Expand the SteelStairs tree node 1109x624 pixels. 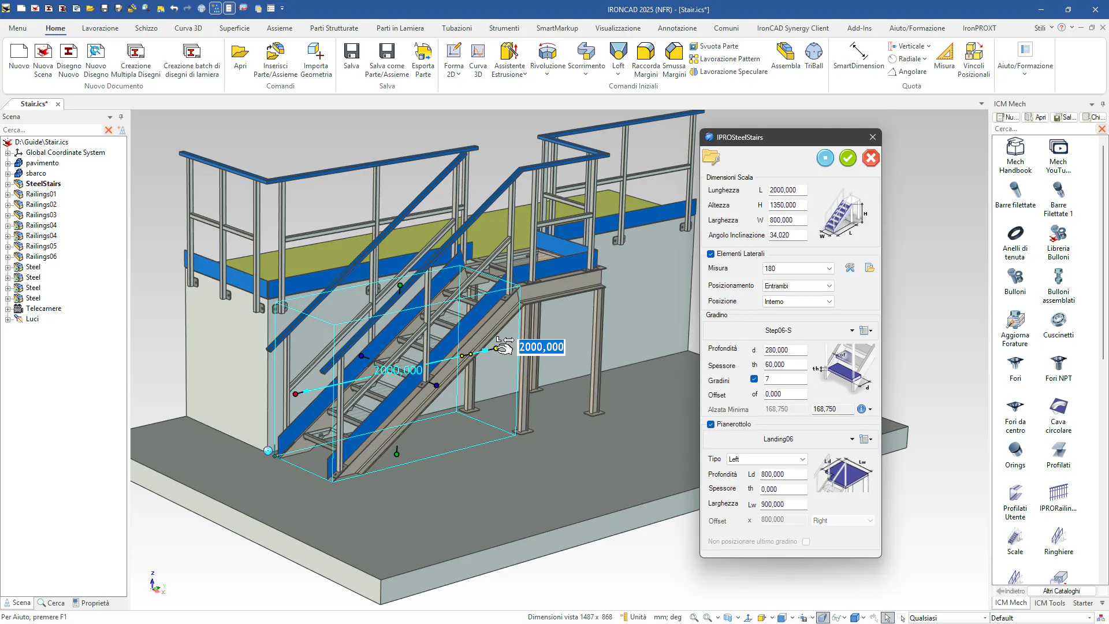(x=8, y=184)
